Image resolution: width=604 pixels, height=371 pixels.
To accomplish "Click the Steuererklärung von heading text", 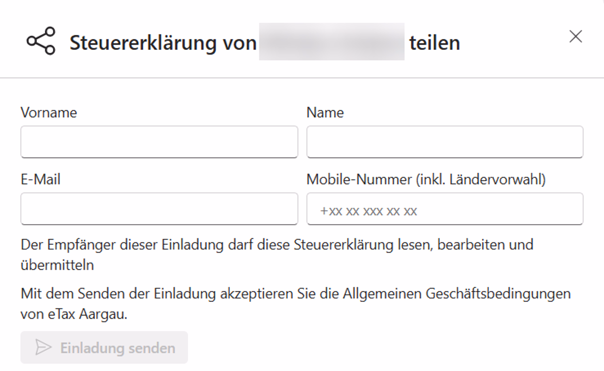I will [163, 43].
